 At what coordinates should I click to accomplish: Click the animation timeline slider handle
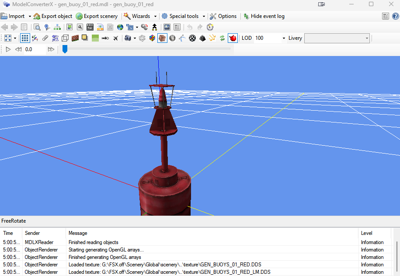tap(65, 49)
